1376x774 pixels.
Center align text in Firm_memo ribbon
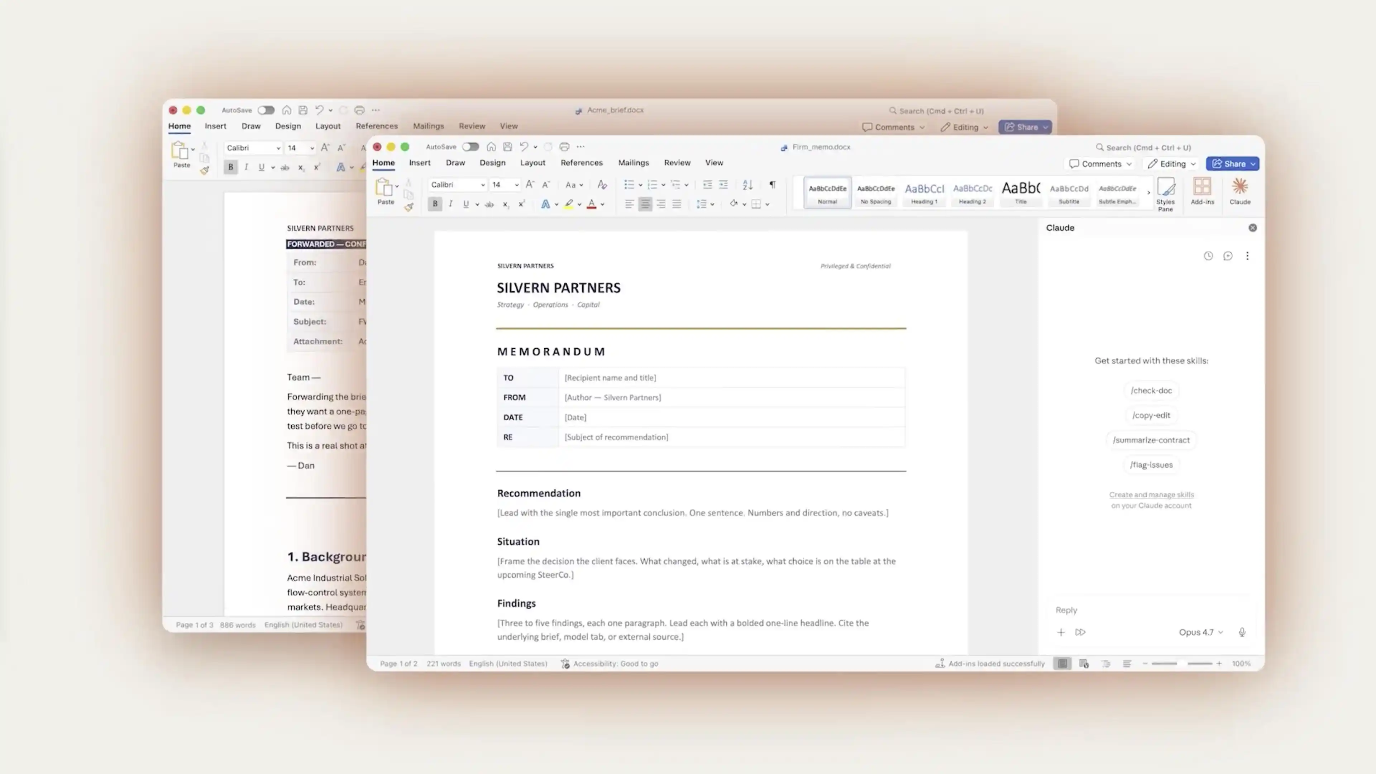tap(645, 204)
